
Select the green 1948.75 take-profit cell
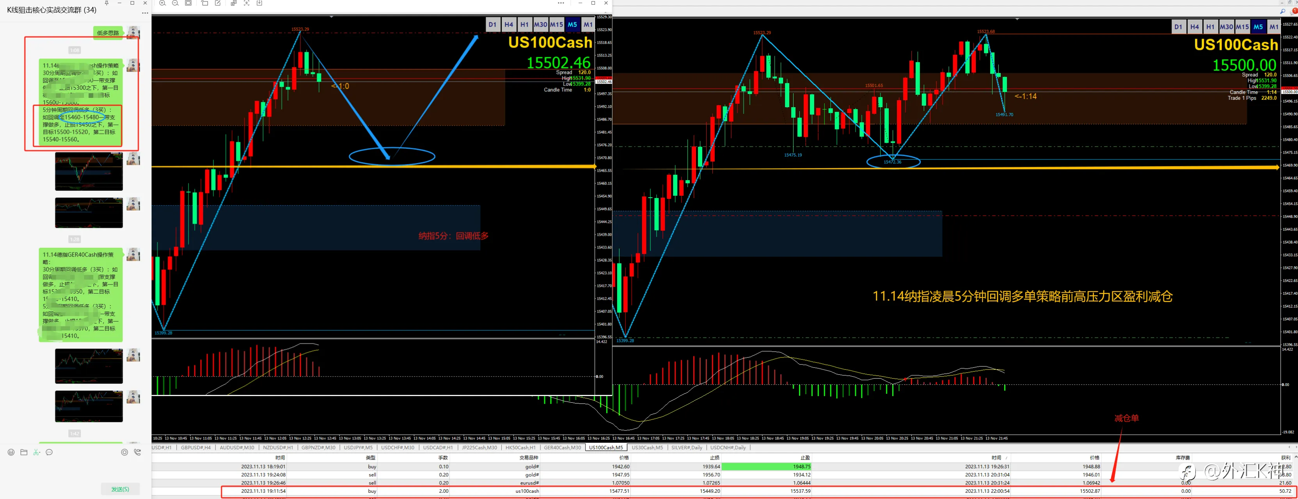(x=766, y=467)
